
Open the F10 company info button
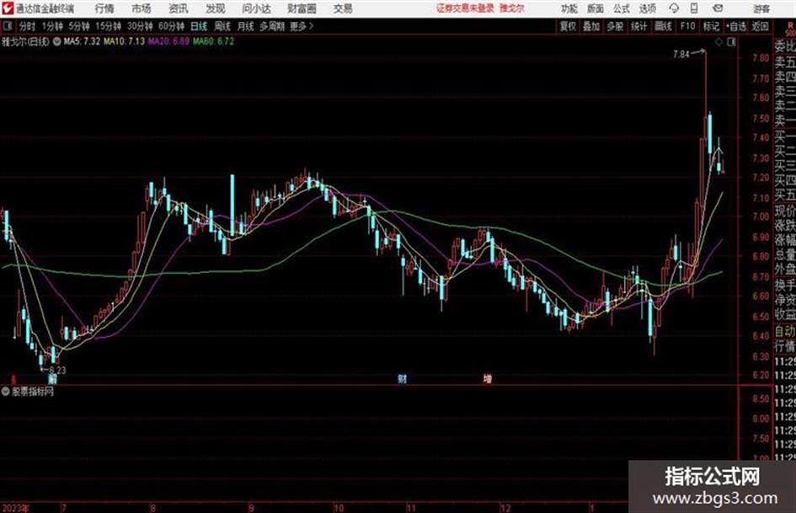(x=687, y=26)
